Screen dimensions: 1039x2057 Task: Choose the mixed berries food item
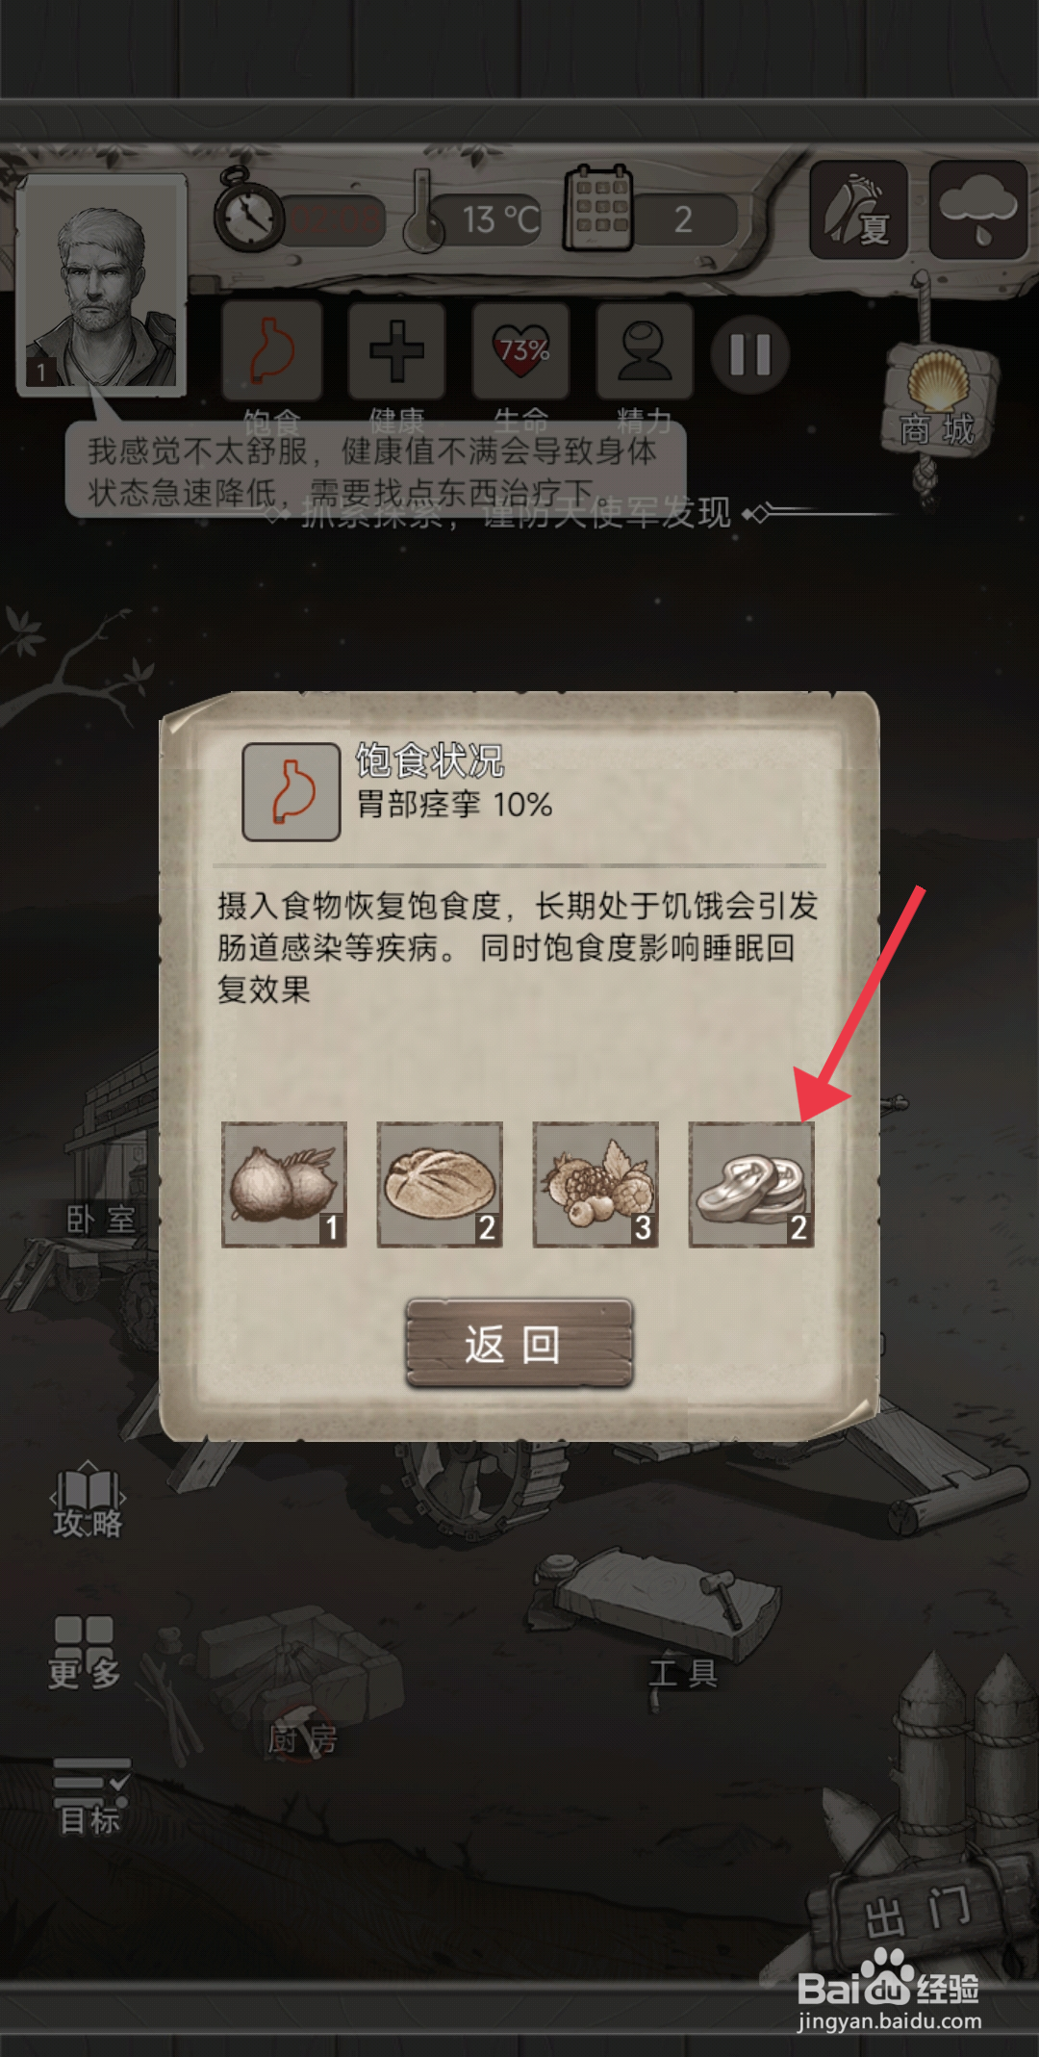(596, 1185)
